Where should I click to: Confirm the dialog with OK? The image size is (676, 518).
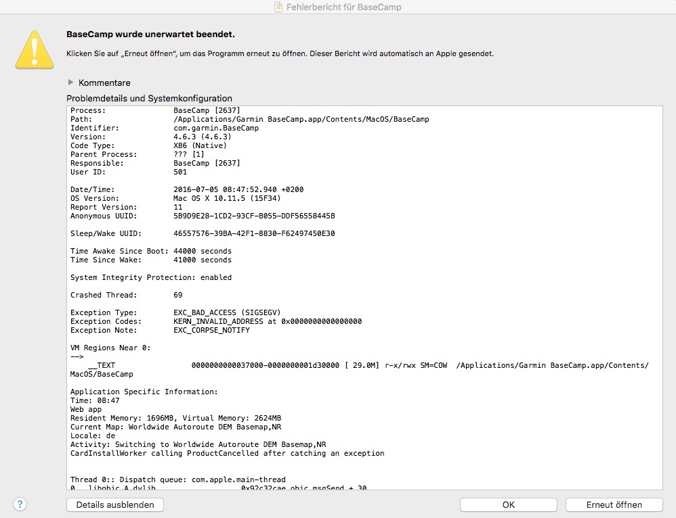(x=508, y=504)
